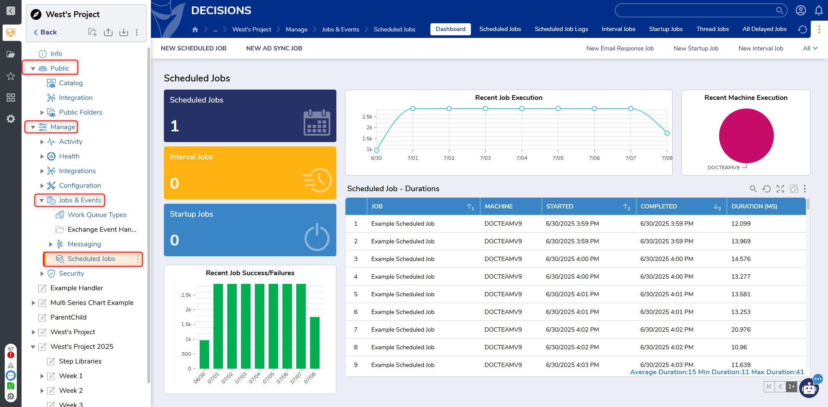Switch to the All Delayed Jobs tab

pos(765,29)
